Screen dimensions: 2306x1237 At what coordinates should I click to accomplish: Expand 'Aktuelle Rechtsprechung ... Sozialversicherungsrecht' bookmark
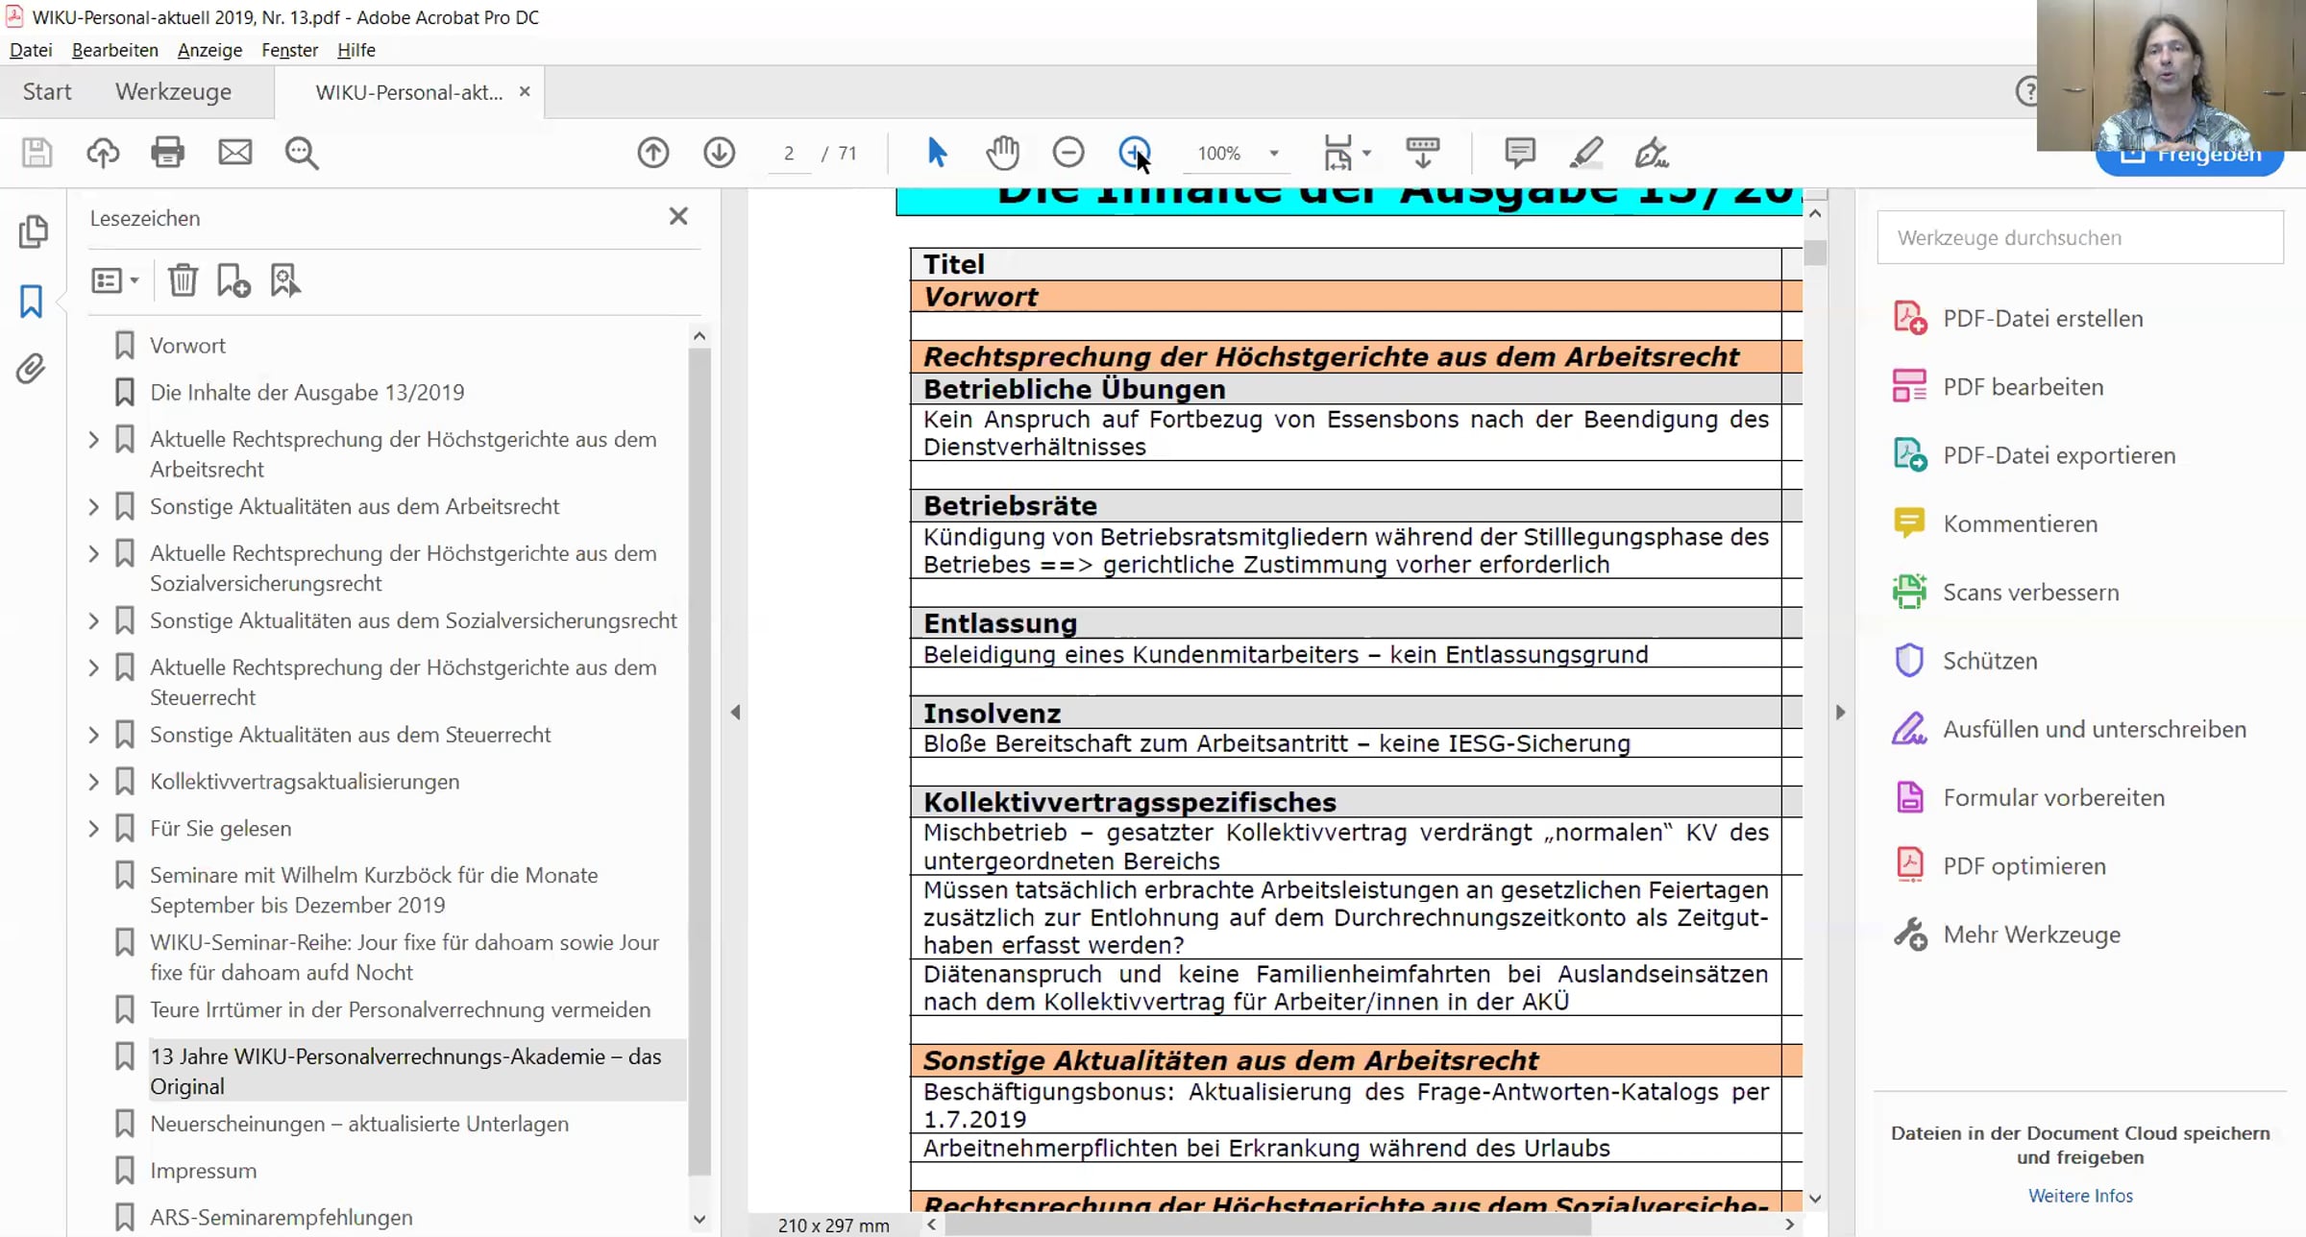pos(93,553)
